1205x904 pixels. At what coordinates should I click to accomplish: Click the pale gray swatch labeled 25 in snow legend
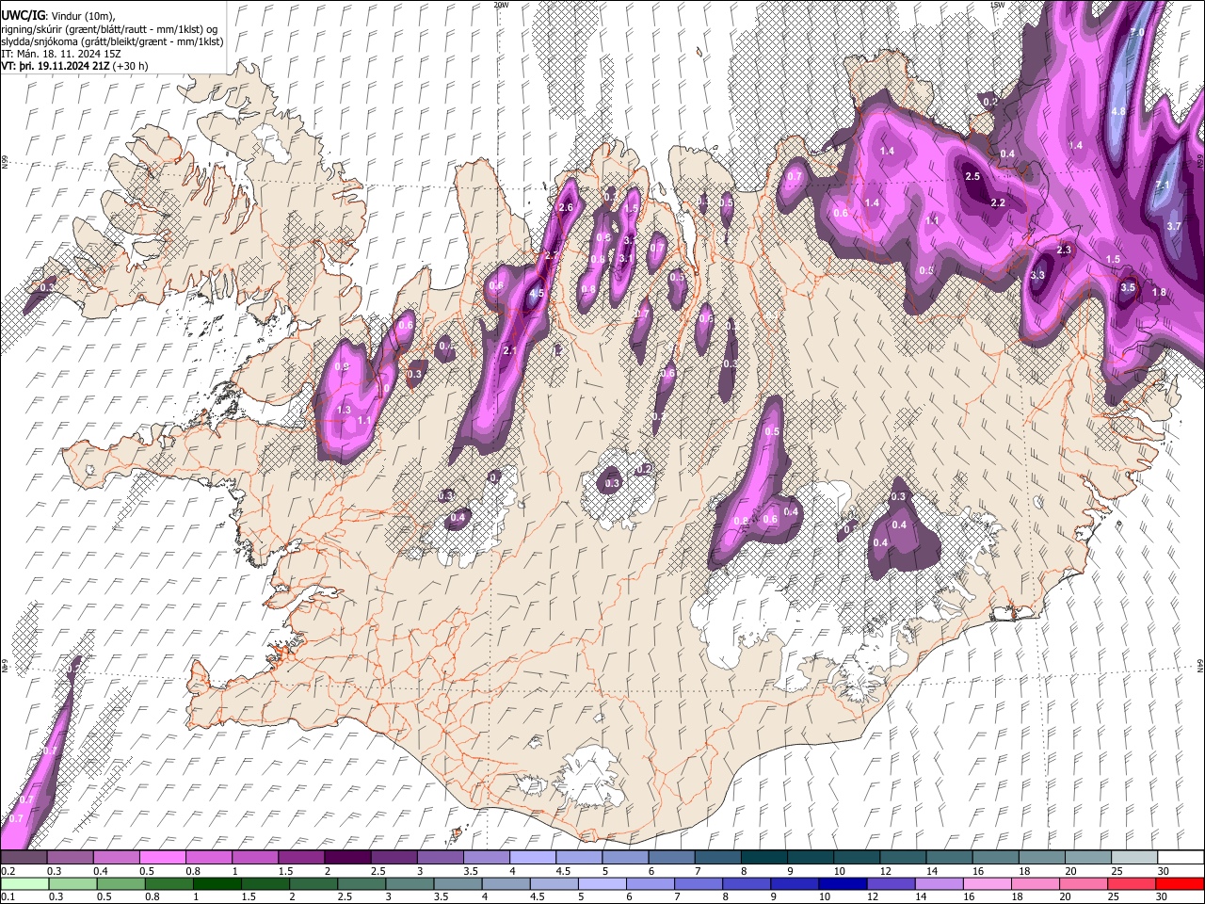[1133, 857]
